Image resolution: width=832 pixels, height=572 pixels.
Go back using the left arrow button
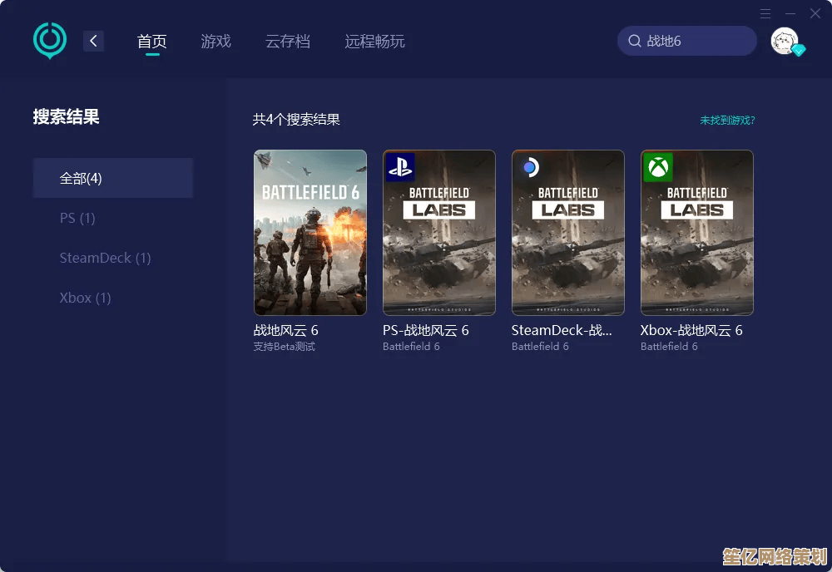click(x=93, y=41)
